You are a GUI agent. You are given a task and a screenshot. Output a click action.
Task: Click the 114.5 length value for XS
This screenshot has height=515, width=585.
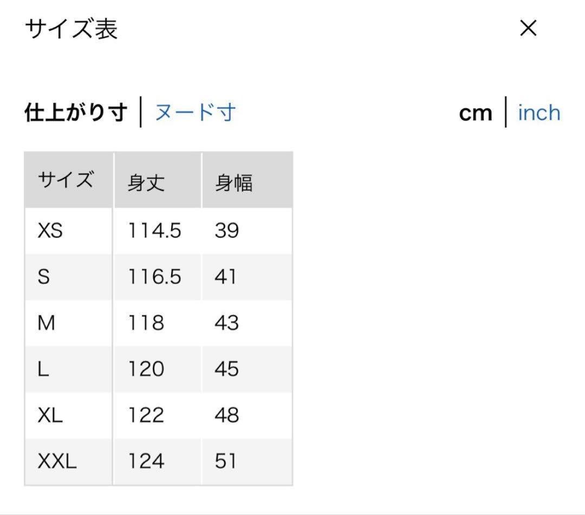(154, 231)
